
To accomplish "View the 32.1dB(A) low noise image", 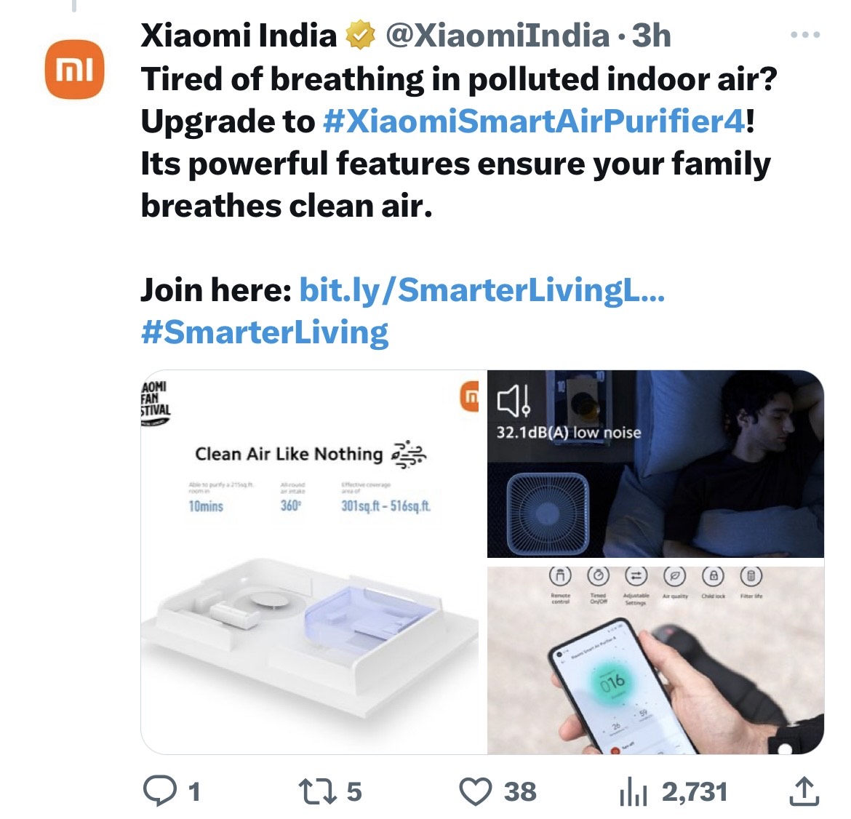I will pos(655,463).
